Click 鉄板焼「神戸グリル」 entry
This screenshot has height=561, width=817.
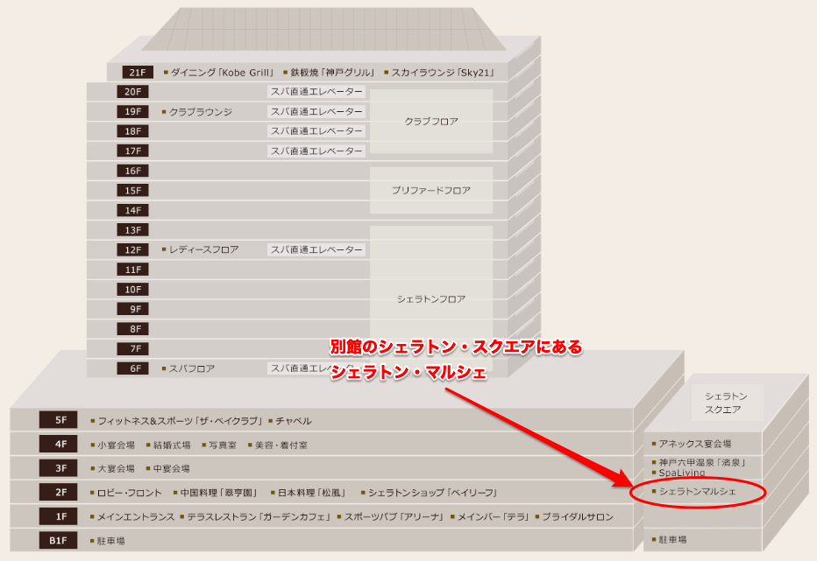[x=333, y=73]
